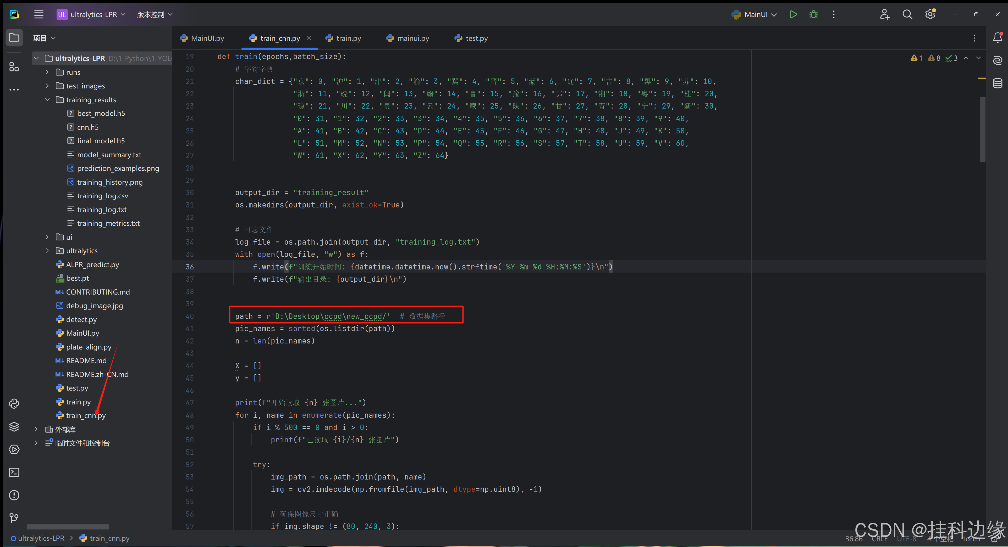Open the Database tool window
The height and width of the screenshot is (547, 1008).
(998, 83)
